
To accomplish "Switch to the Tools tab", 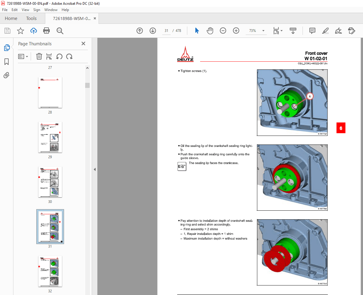I will pos(31,18).
